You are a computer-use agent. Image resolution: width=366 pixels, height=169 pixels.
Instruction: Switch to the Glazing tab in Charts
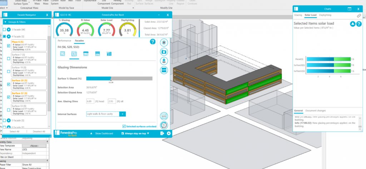tap(298, 15)
